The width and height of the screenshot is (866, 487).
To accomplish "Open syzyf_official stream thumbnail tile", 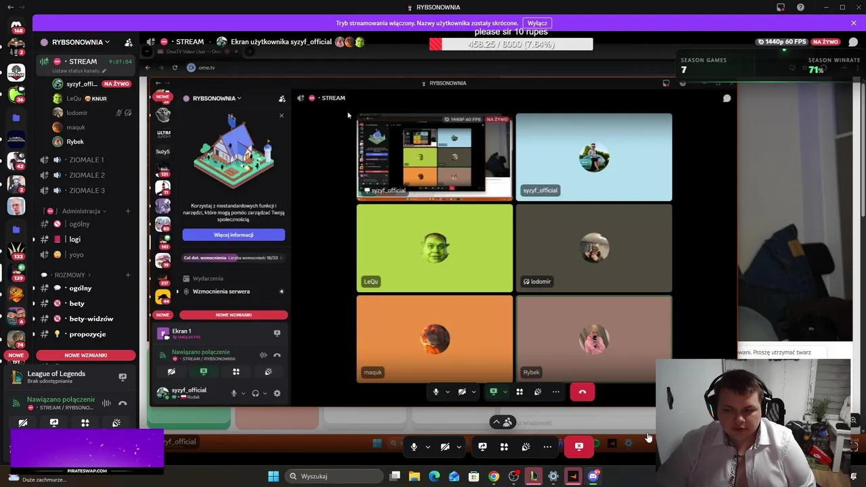I will coord(434,158).
